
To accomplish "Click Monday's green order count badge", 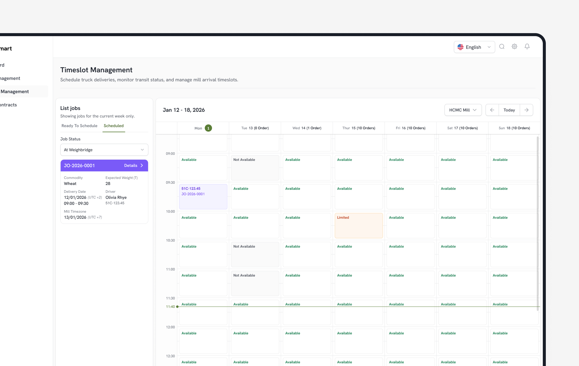I will click(x=208, y=128).
